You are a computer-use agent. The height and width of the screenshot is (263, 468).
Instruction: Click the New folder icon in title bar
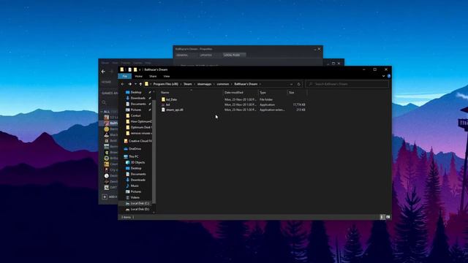click(x=135, y=69)
